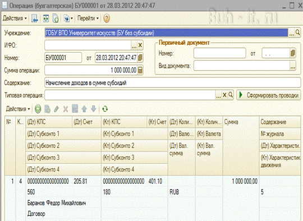Click the date field 28.03.2012 20:47:47
Viewport: 303px width, 221px height.
pyautogui.click(x=116, y=58)
